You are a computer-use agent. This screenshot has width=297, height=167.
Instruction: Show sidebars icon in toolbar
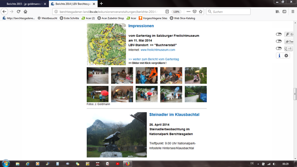(x=284, y=12)
